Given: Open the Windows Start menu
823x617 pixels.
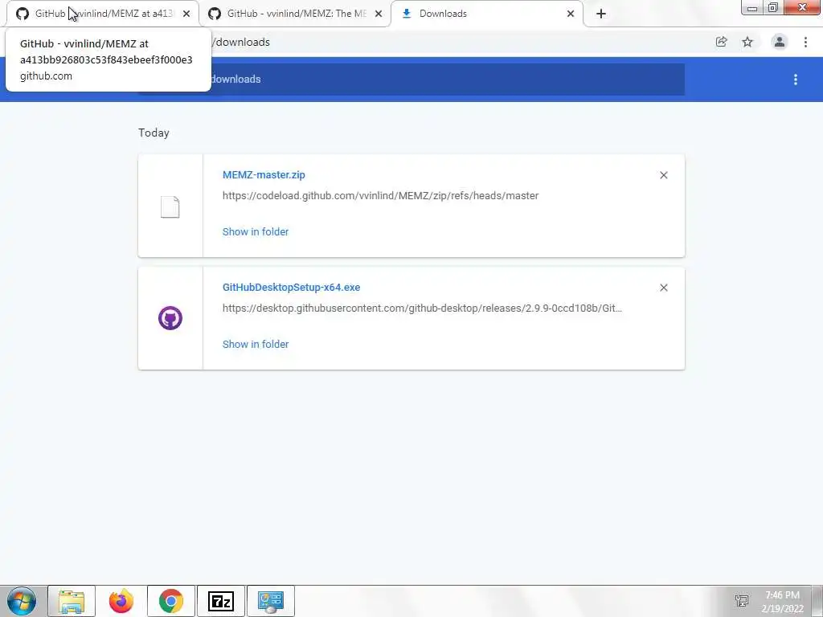Looking at the screenshot, I should 22,601.
